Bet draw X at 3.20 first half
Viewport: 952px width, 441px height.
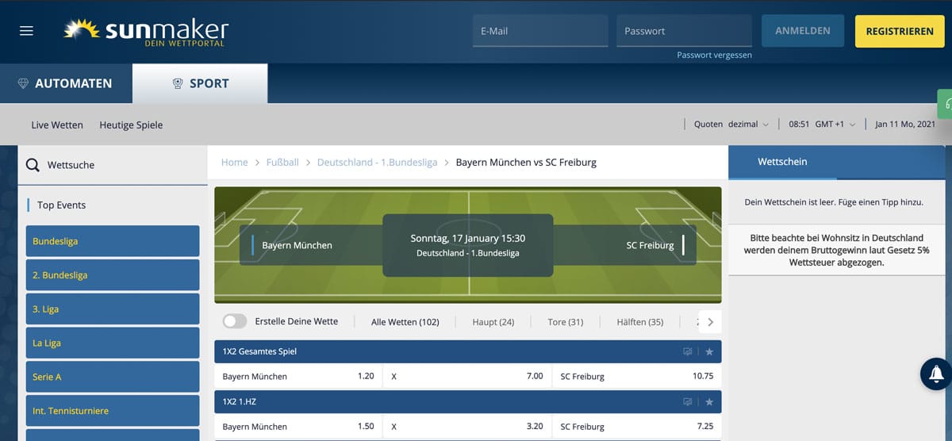[x=467, y=427]
